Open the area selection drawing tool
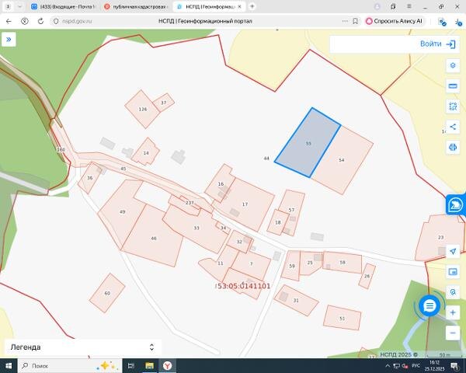Viewport: 466px width, 373px height. tap(453, 106)
